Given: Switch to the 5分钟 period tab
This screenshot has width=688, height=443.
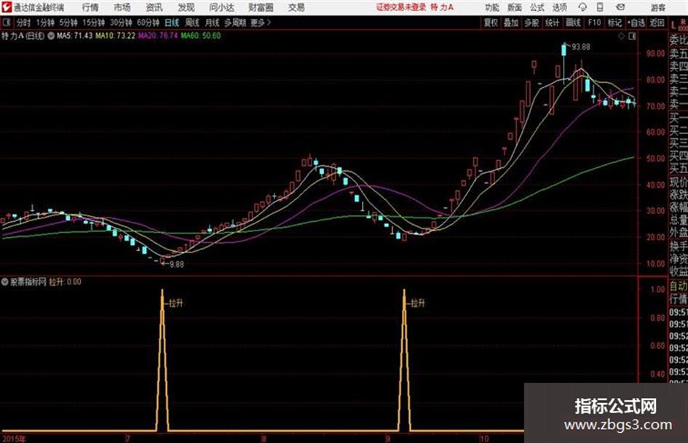Looking at the screenshot, I should tap(68, 23).
